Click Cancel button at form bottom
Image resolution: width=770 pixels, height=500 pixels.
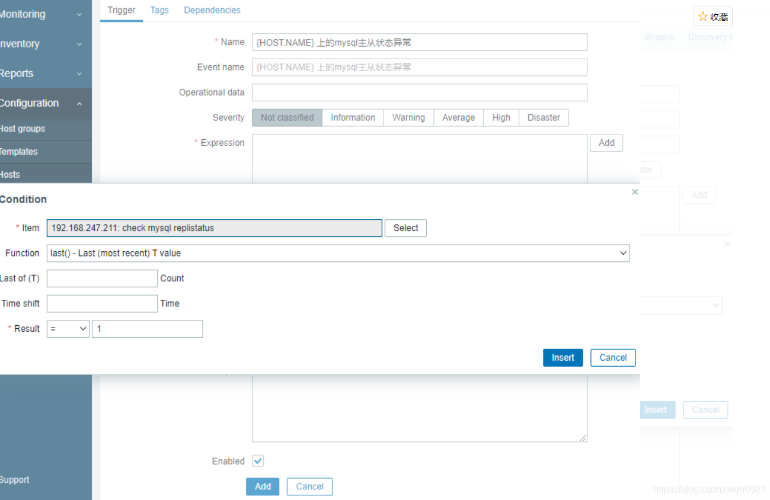[309, 486]
